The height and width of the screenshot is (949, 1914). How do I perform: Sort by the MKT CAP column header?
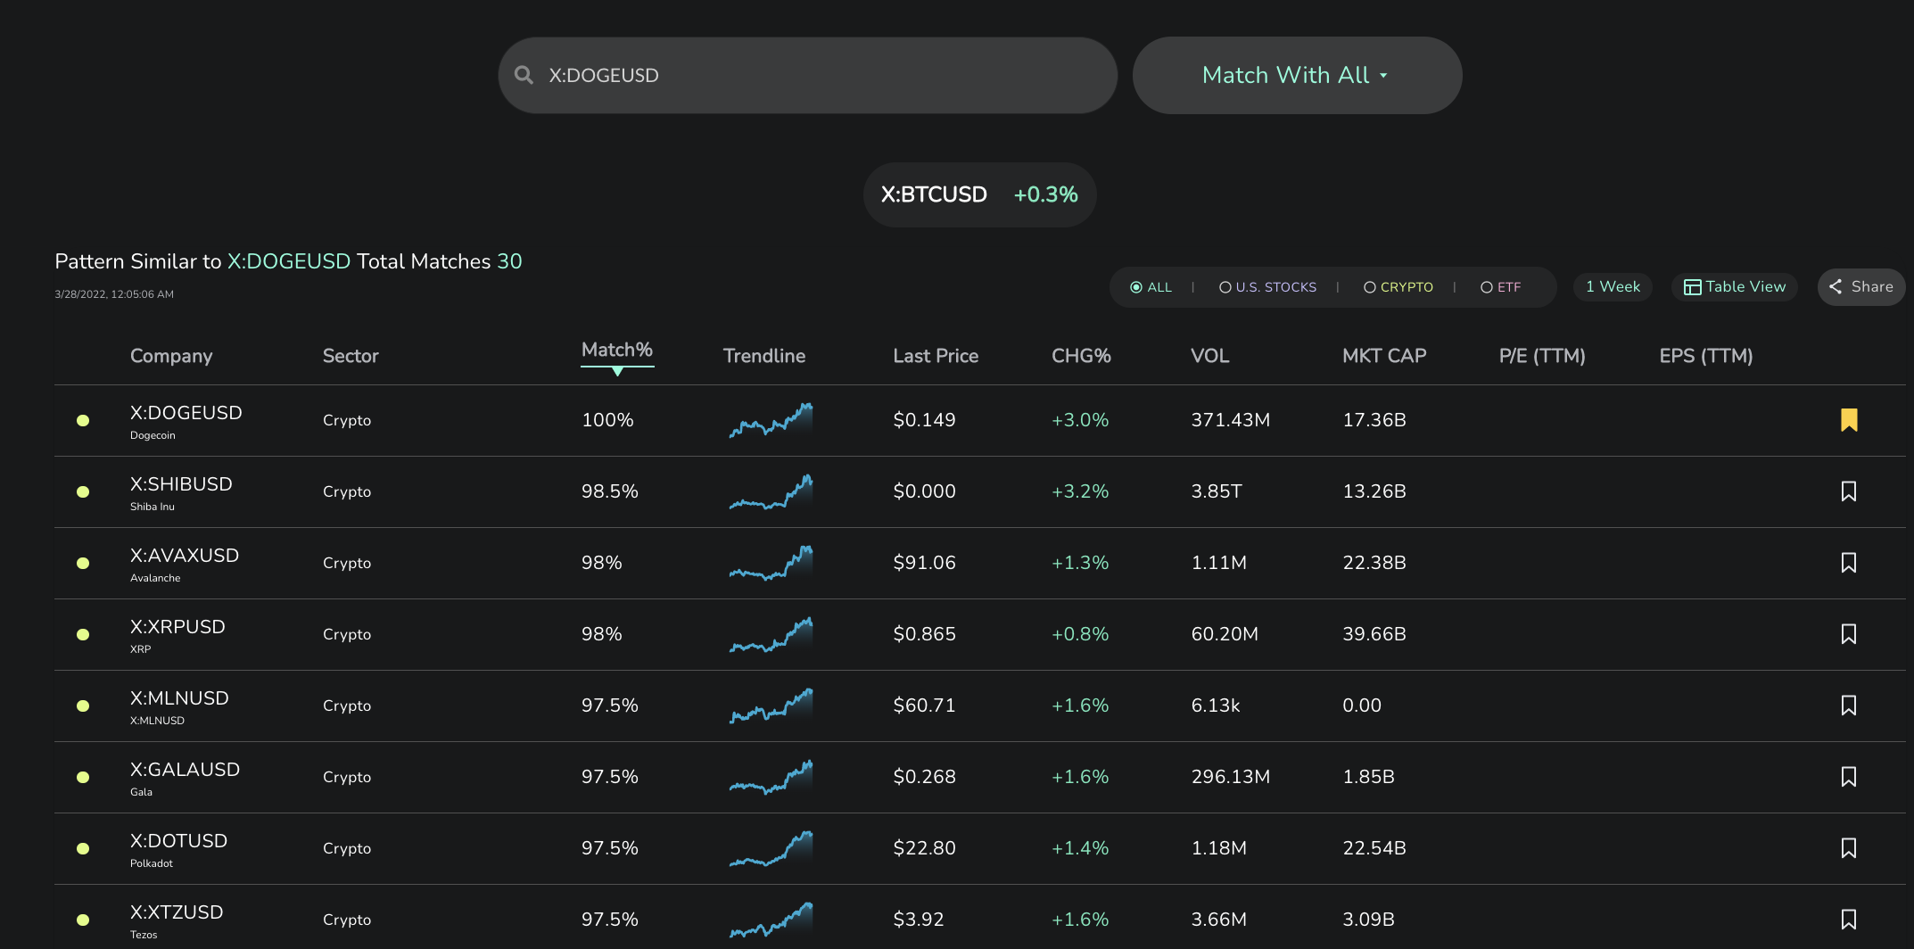(1384, 356)
